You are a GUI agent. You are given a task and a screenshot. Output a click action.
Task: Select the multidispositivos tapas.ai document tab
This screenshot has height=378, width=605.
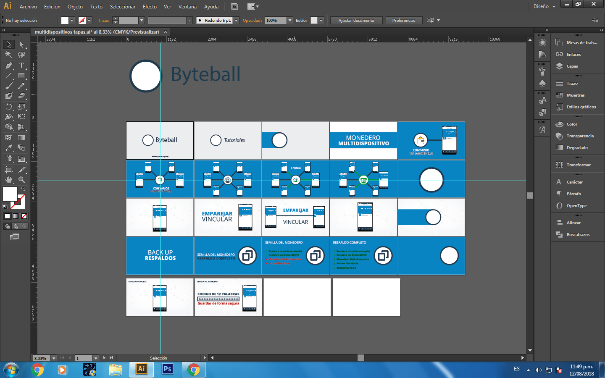[100, 32]
